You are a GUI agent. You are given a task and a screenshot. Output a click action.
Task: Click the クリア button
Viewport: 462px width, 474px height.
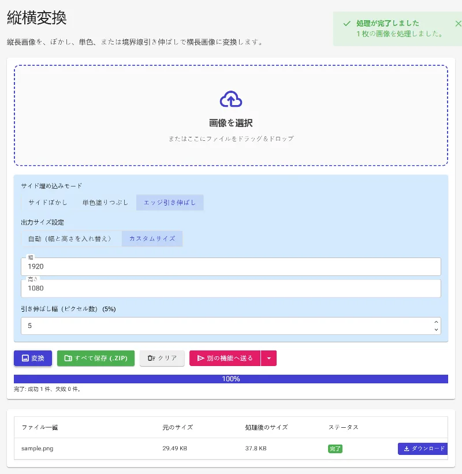click(x=162, y=358)
